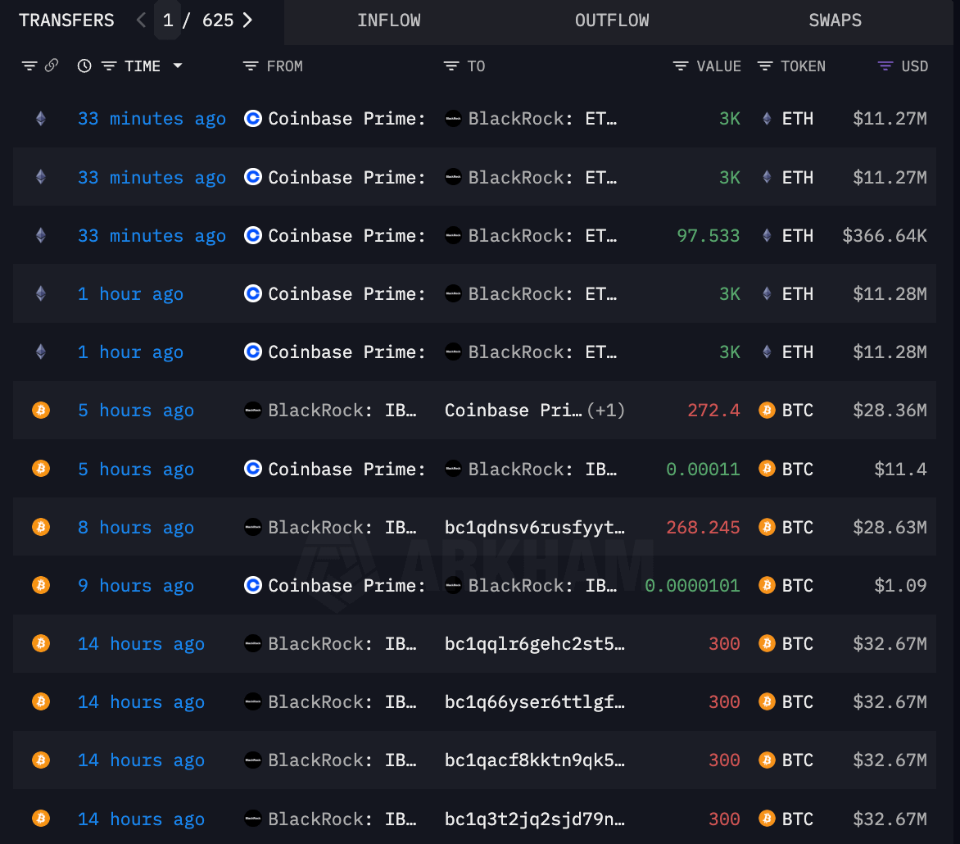This screenshot has height=844, width=960.
Task: Open '5 hours ago' link for 272.4 BTC row
Action: tap(136, 411)
